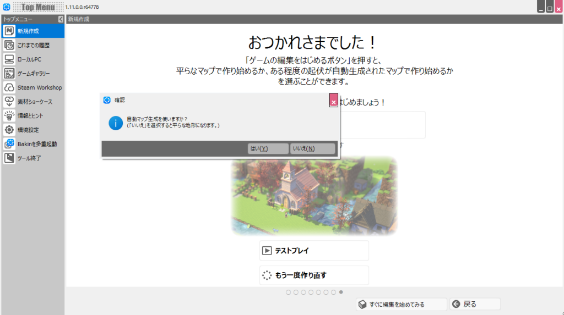The width and height of the screenshot is (564, 315).
Task: Launch Bakinを多重起動 from sidebar
Action: pyautogui.click(x=9, y=144)
